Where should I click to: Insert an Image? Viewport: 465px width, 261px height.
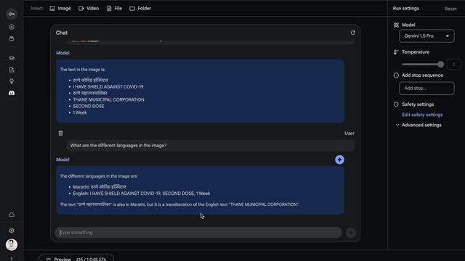coord(60,8)
